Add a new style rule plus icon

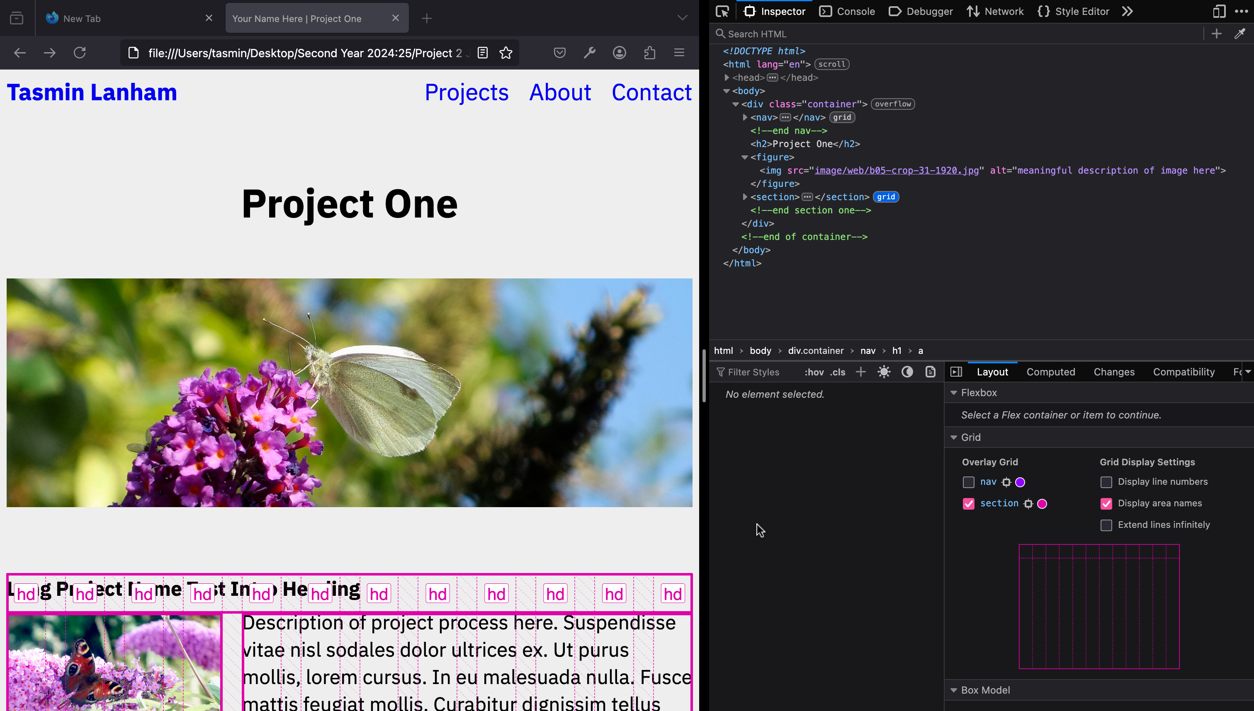(x=860, y=372)
